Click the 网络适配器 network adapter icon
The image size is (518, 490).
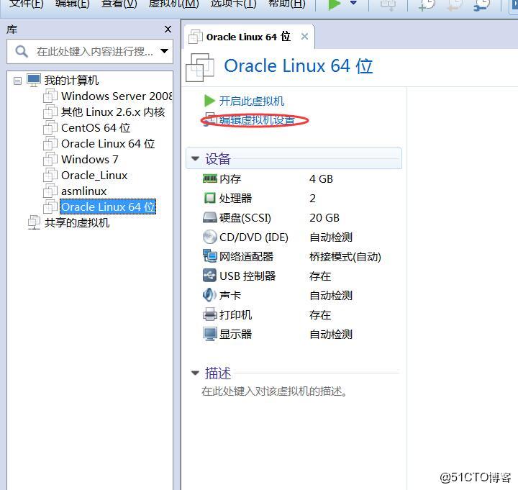[210, 256]
